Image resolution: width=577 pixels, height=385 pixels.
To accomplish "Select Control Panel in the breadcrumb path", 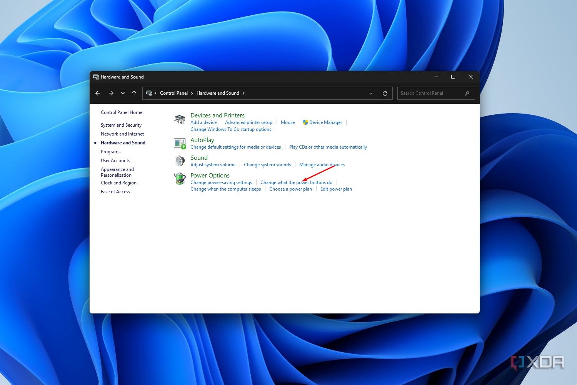I will tap(173, 93).
